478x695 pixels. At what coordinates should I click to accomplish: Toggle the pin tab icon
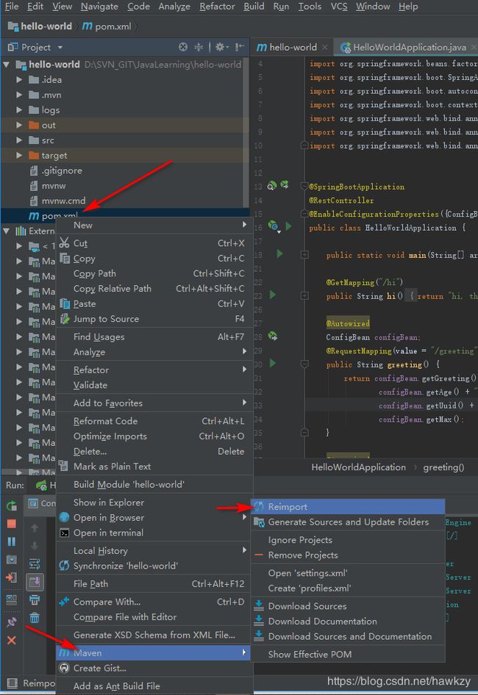[12, 622]
